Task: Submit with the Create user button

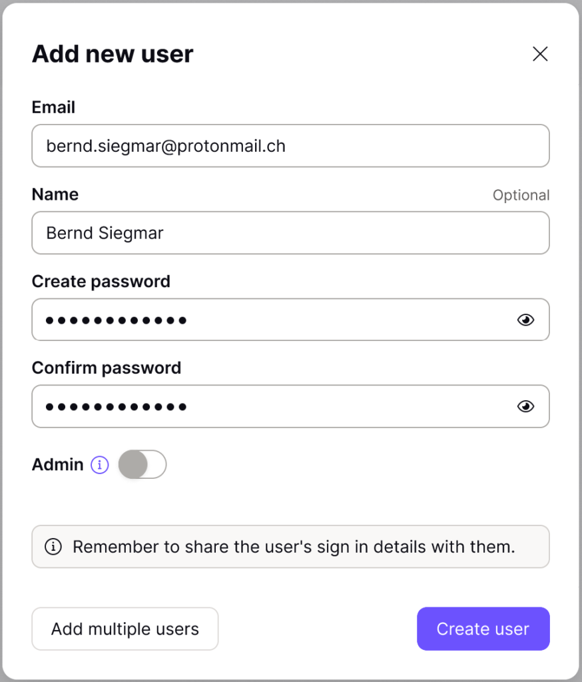Action: [483, 629]
